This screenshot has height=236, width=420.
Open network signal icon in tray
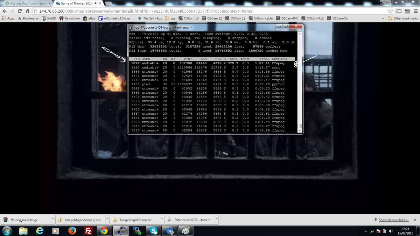click(x=372, y=231)
